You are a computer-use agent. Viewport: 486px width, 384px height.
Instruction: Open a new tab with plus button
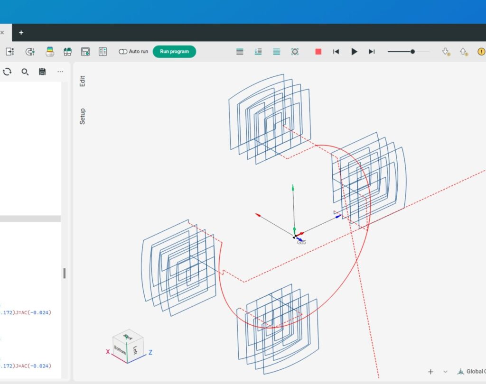21,33
